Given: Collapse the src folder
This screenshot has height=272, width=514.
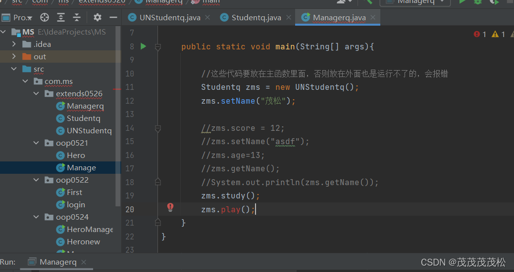Looking at the screenshot, I should (14, 69).
